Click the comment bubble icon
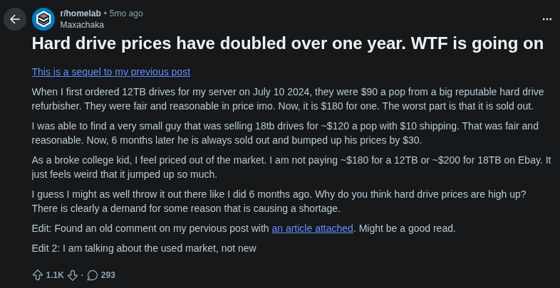The width and height of the screenshot is (560, 288). point(92,274)
